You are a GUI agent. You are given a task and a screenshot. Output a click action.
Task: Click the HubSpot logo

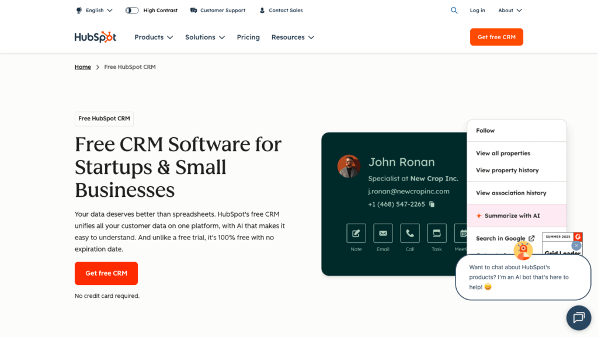pyautogui.click(x=95, y=37)
